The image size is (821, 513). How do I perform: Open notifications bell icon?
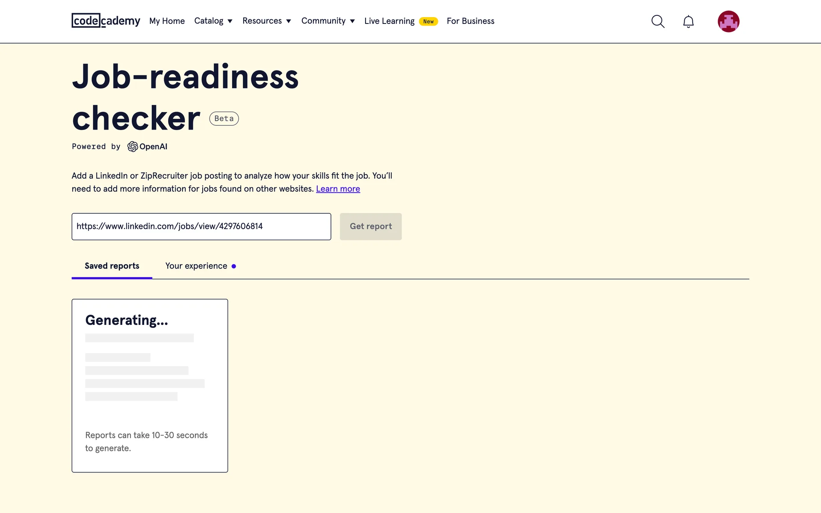pyautogui.click(x=688, y=21)
